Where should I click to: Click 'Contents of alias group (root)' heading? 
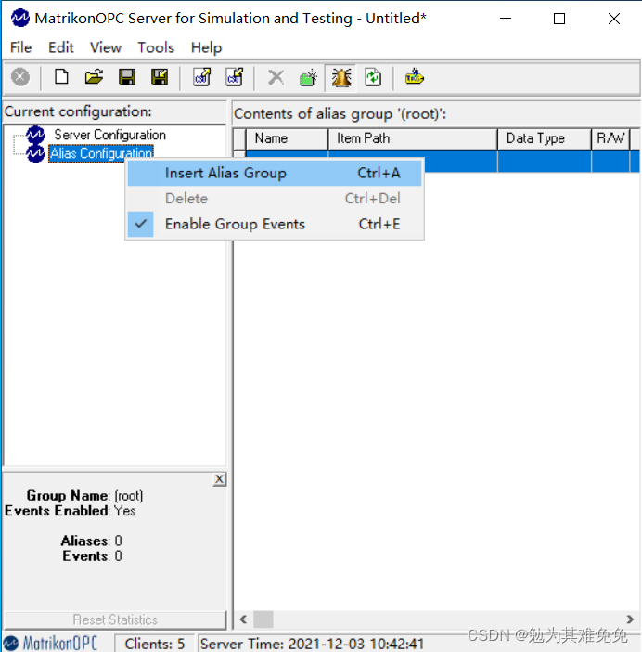click(340, 113)
